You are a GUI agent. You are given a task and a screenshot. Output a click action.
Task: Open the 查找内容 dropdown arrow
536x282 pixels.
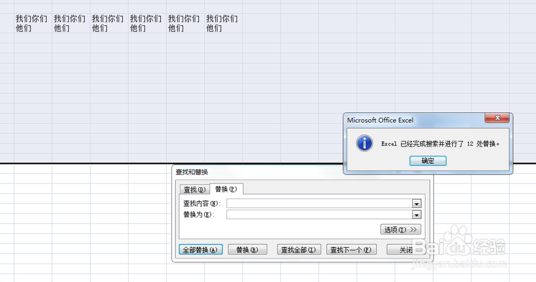tap(416, 204)
